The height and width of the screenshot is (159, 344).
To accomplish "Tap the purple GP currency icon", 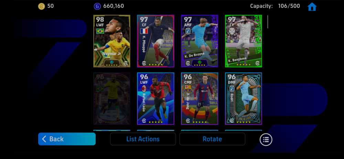I will [97, 7].
